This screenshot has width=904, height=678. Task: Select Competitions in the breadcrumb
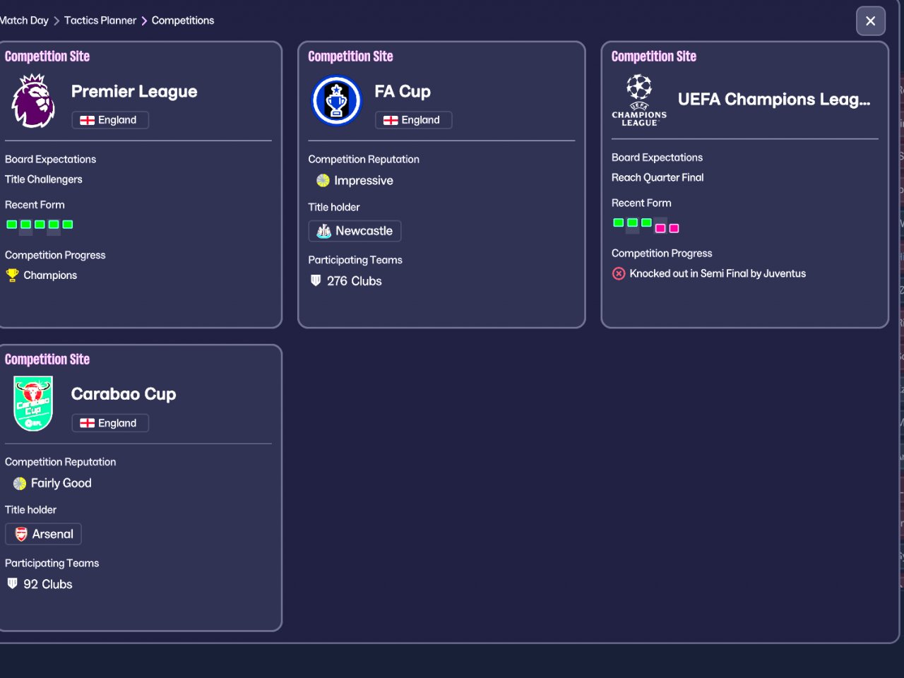183,20
